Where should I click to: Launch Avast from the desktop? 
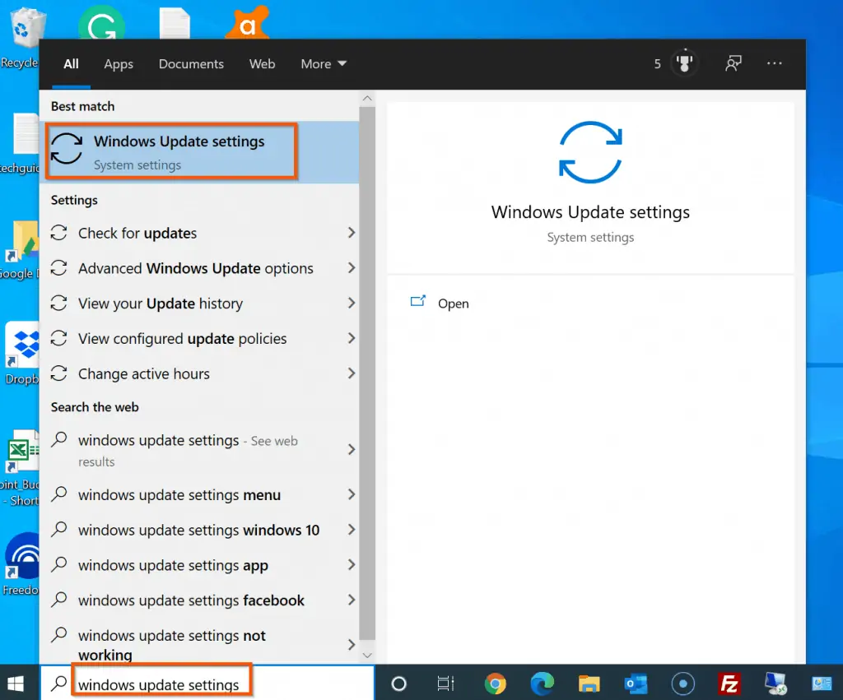tap(247, 23)
